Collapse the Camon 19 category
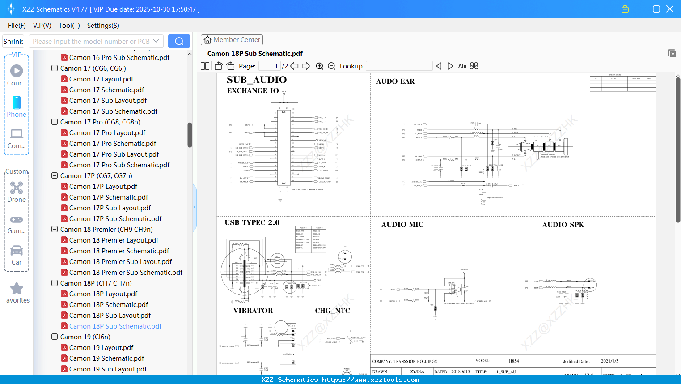The width and height of the screenshot is (681, 384). 54,337
